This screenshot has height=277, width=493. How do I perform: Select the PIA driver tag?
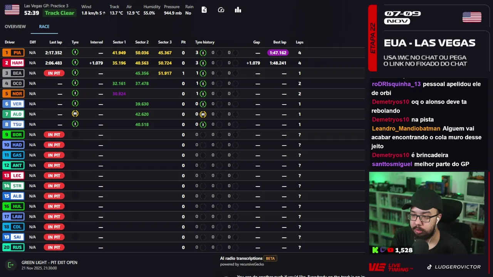coord(13,53)
